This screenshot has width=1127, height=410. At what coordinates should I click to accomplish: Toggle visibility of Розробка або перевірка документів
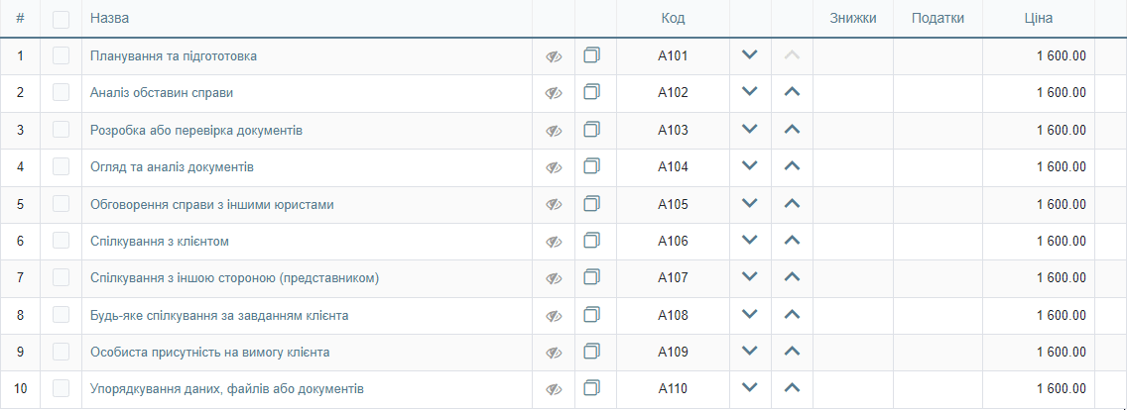pos(553,131)
